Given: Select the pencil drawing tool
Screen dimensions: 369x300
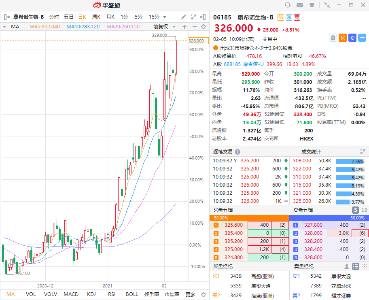Looking at the screenshot, I should 183,17.
